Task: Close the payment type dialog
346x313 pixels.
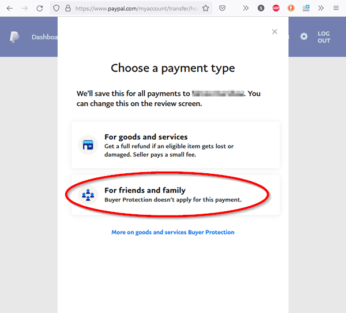Action: click(274, 32)
